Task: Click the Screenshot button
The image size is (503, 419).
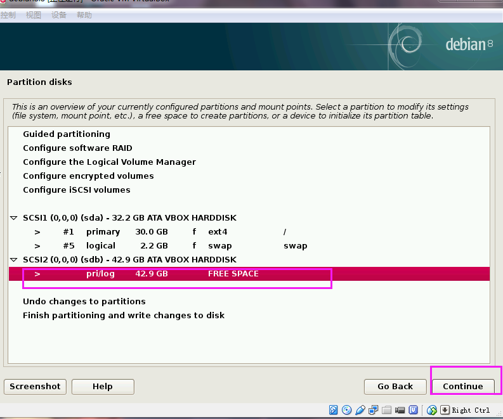Action: tap(35, 387)
